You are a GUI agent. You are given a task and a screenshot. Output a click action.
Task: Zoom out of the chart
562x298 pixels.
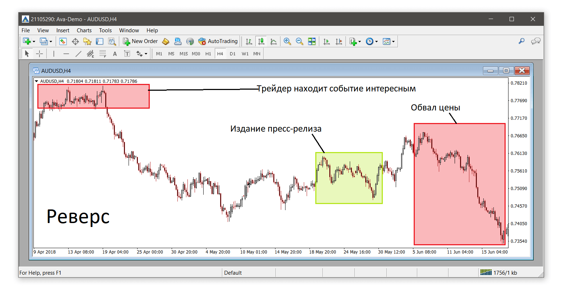(299, 41)
